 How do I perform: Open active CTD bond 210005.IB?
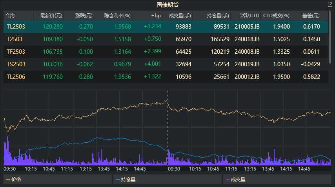click(247, 26)
